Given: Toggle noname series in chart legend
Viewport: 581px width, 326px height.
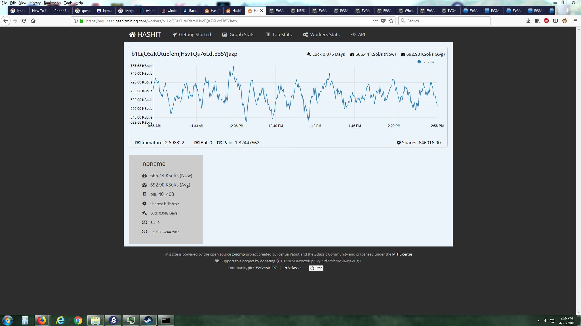Looking at the screenshot, I should (426, 62).
